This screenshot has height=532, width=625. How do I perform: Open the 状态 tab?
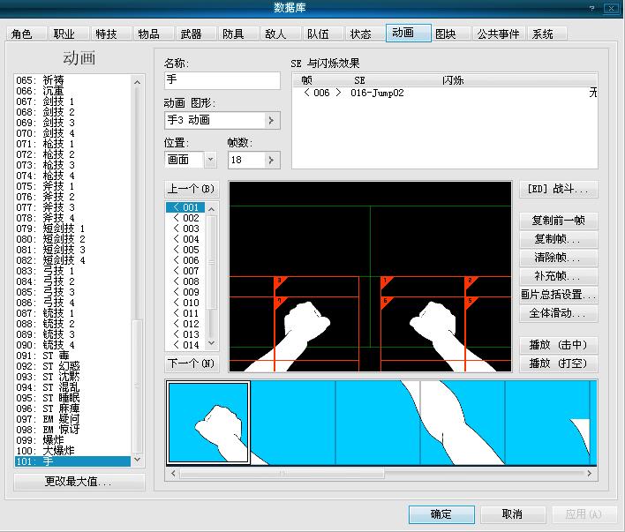[x=365, y=34]
